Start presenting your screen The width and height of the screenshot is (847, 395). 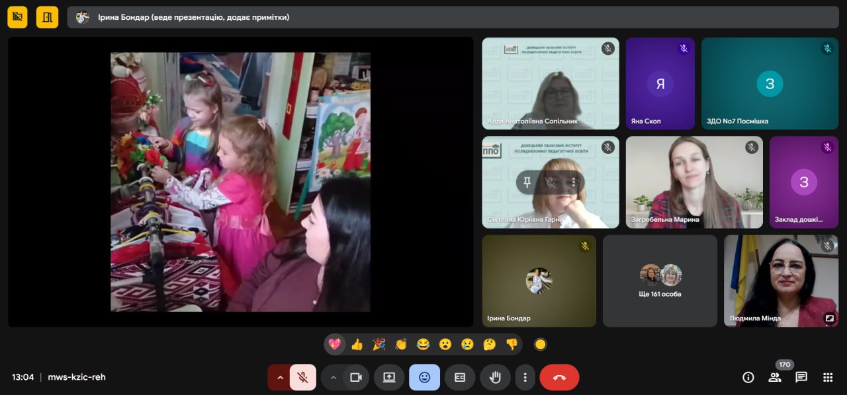[389, 377]
